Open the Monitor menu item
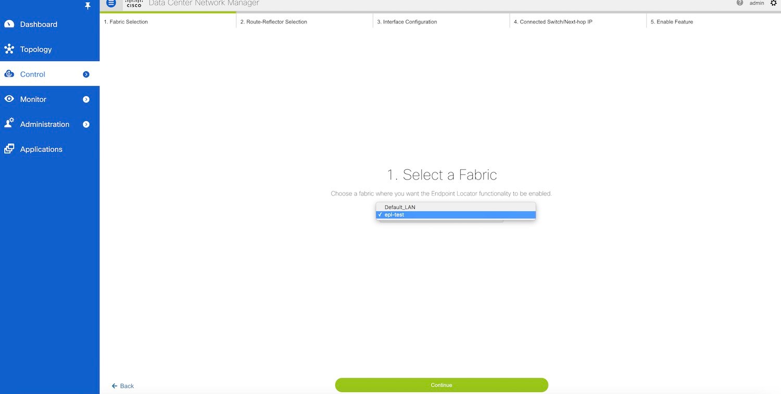This screenshot has width=781, height=394. point(49,99)
